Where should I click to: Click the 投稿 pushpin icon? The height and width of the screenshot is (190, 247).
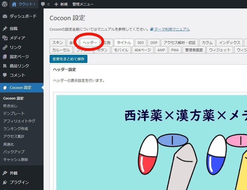click(5, 29)
